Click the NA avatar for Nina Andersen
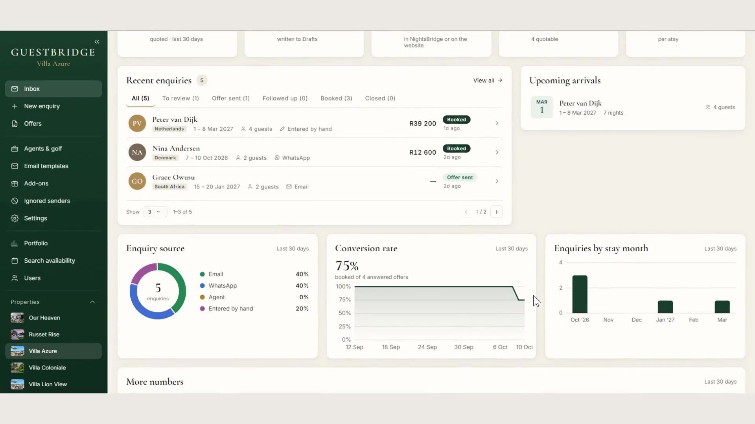 pyautogui.click(x=137, y=152)
